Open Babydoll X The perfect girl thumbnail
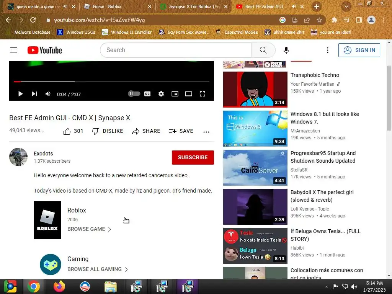The width and height of the screenshot is (392, 294). pyautogui.click(x=255, y=206)
